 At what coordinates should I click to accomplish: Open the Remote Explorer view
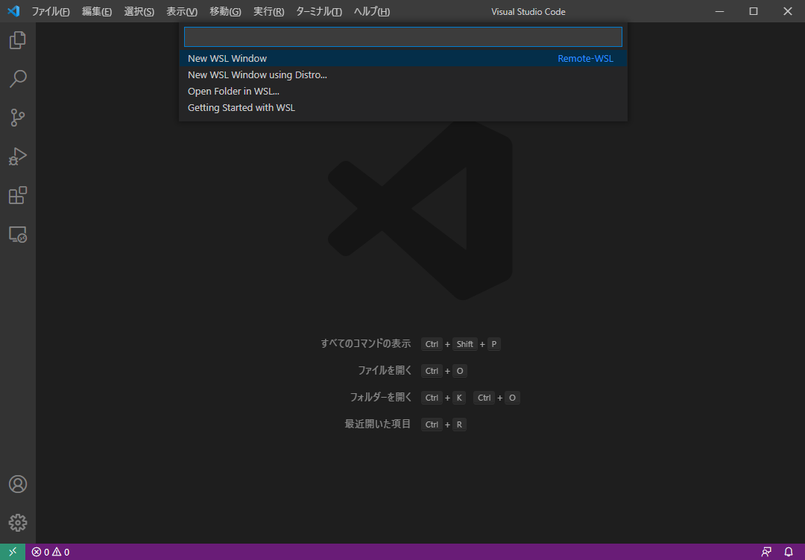(x=17, y=235)
